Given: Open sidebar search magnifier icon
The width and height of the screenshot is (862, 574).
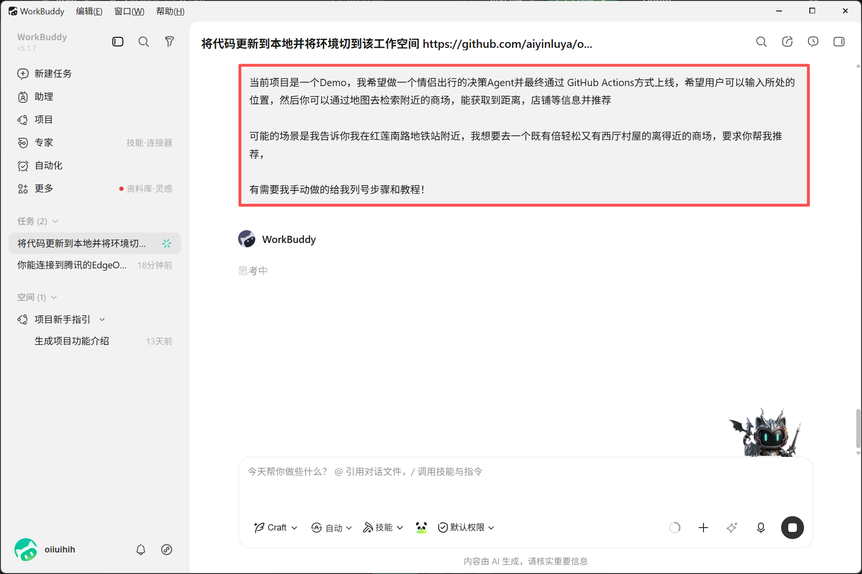Looking at the screenshot, I should (144, 42).
